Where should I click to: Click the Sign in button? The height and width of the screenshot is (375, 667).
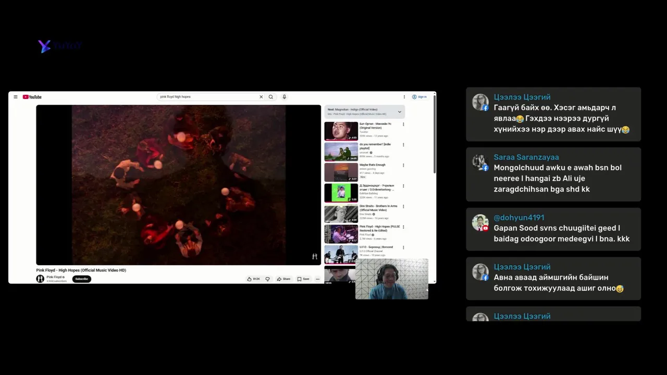tap(419, 97)
